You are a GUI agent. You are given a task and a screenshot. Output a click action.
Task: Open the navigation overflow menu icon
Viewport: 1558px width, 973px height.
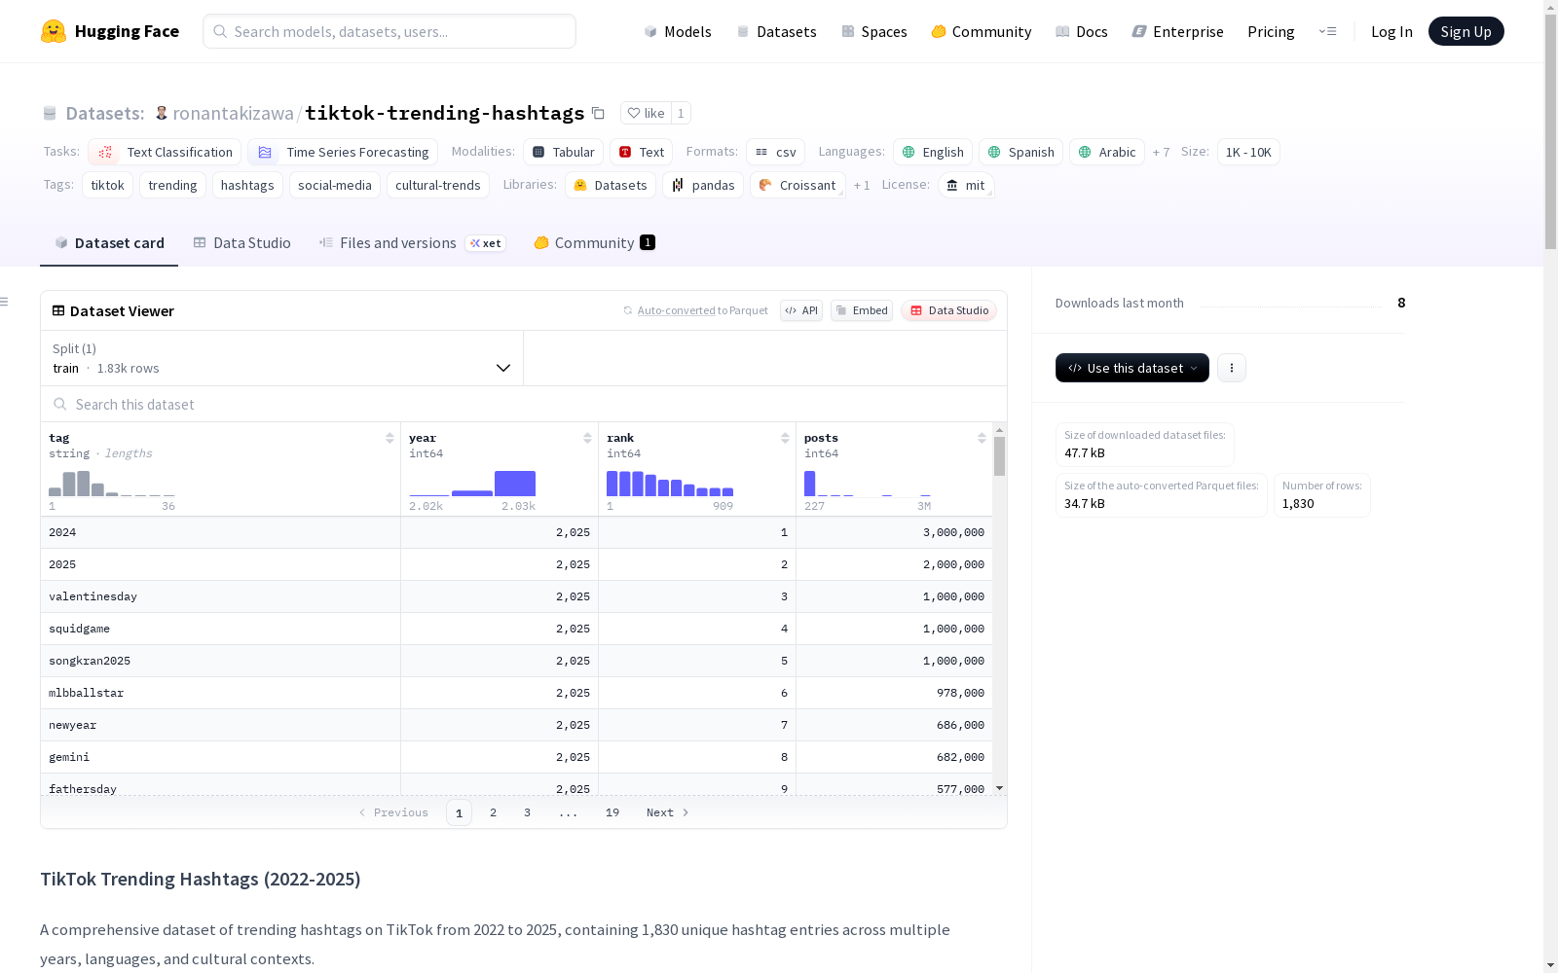tap(1327, 31)
